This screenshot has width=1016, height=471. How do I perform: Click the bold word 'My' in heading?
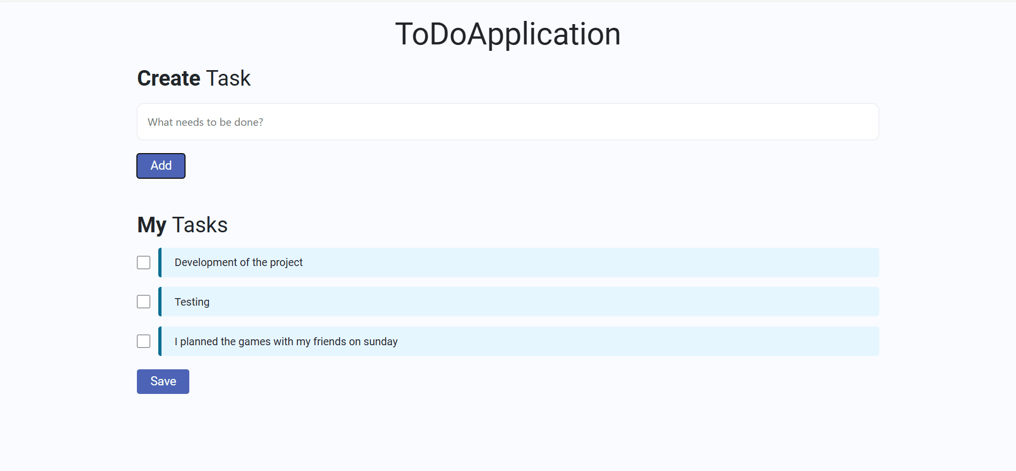tap(152, 225)
